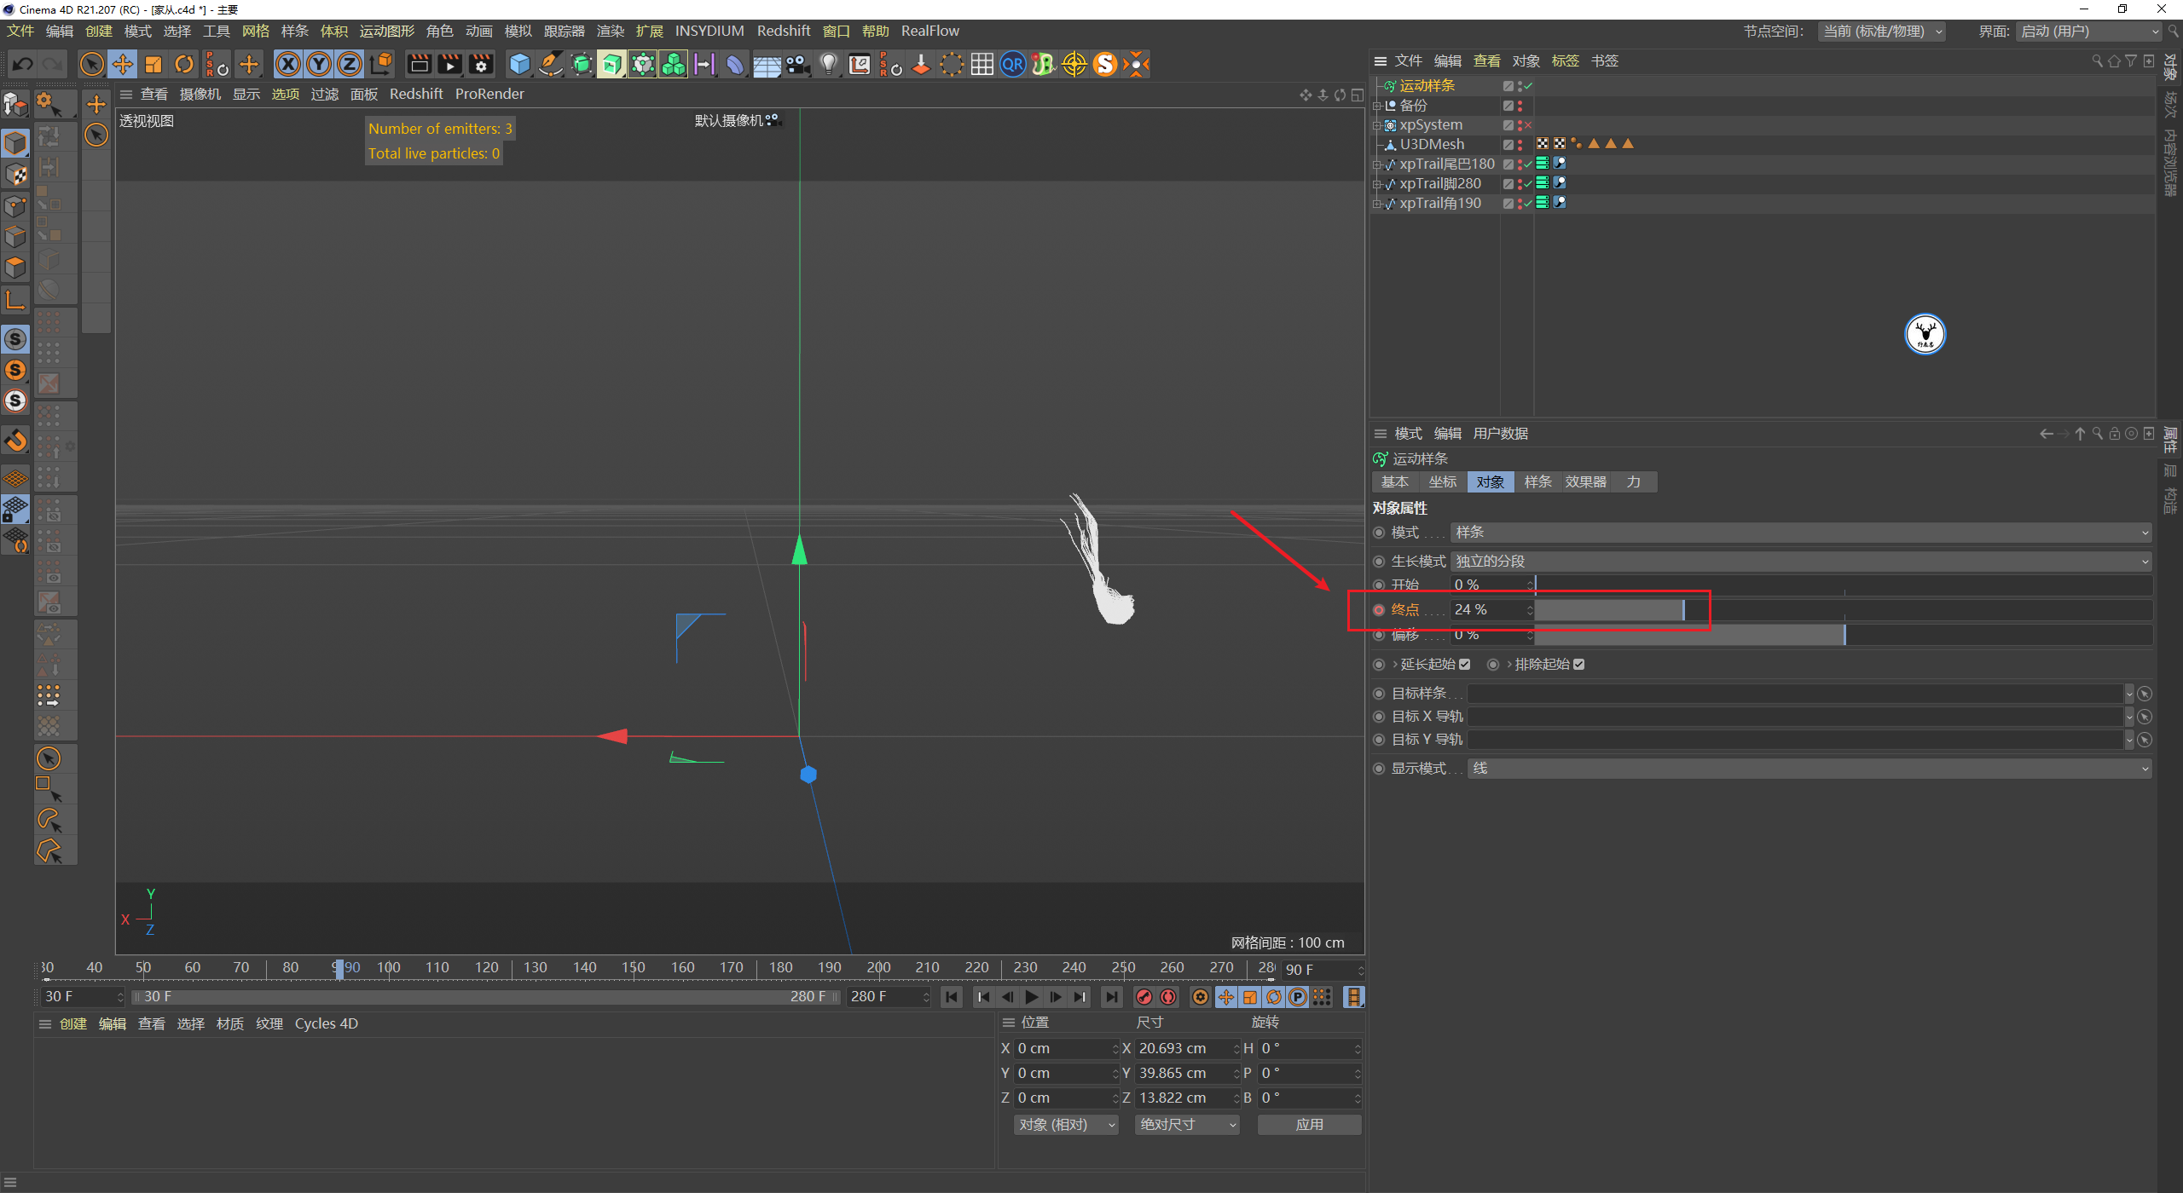Switch to the 效果器 tab
The width and height of the screenshot is (2183, 1193).
[1585, 482]
